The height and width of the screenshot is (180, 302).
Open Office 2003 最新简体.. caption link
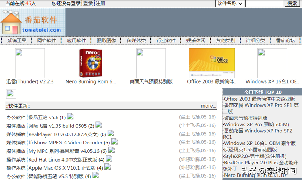point(212,81)
